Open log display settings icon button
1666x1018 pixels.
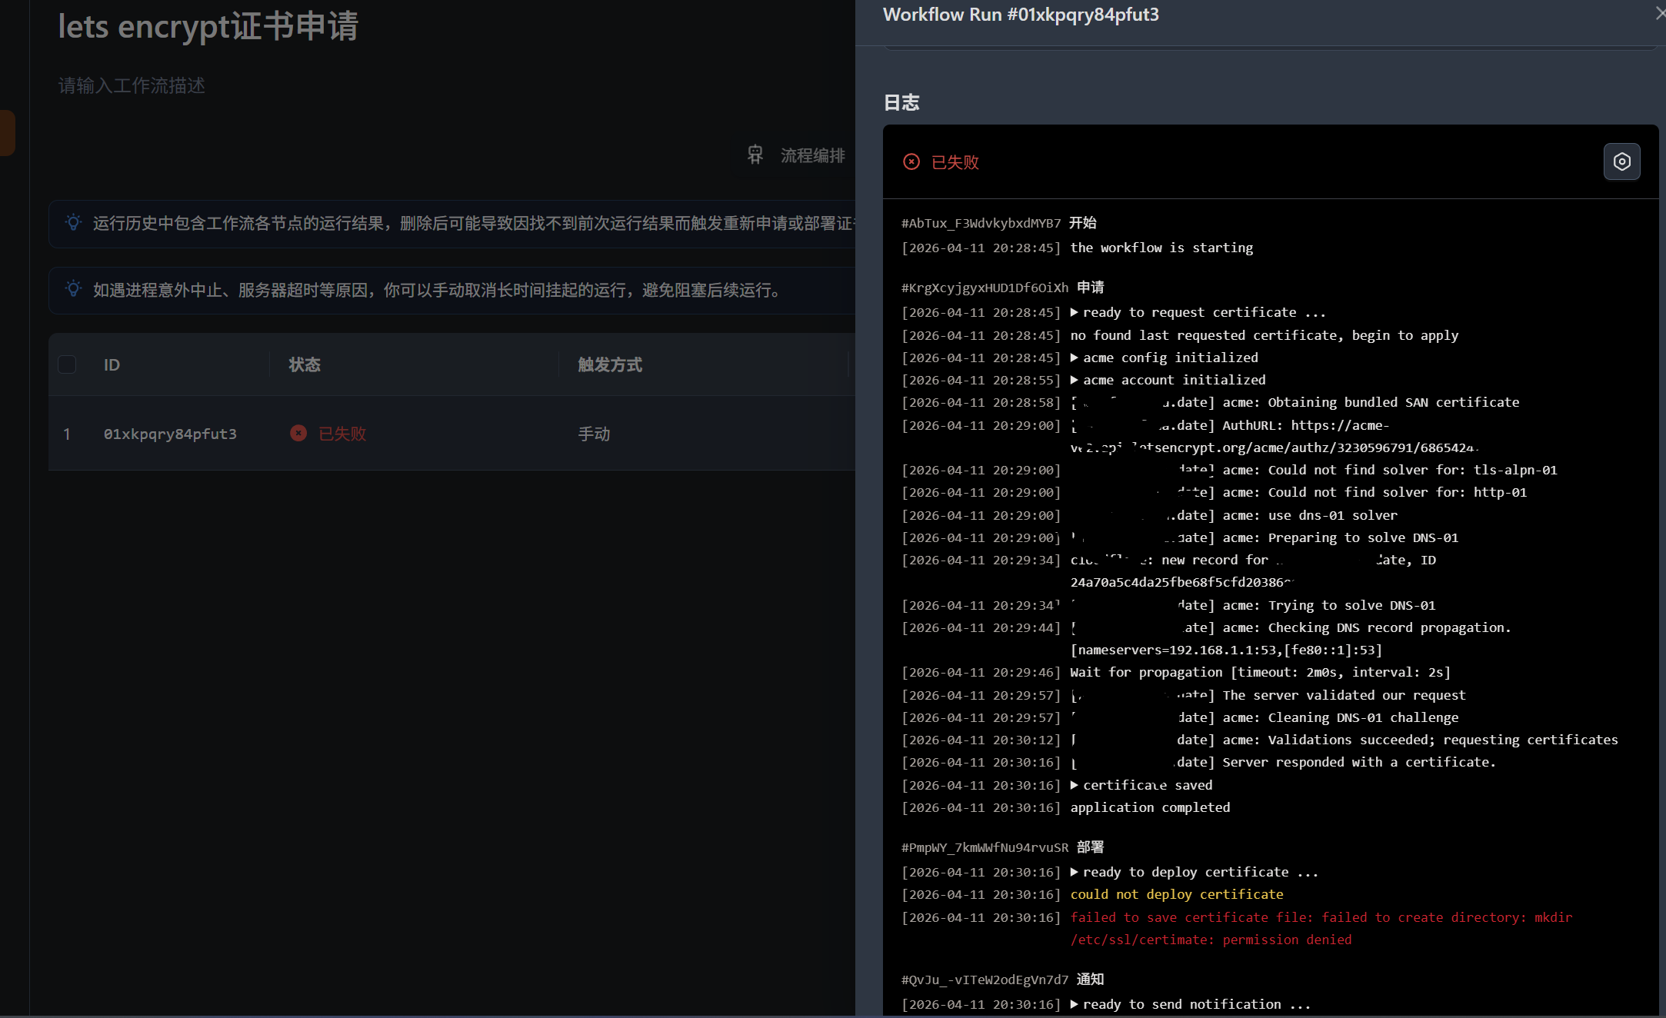pyautogui.click(x=1621, y=161)
